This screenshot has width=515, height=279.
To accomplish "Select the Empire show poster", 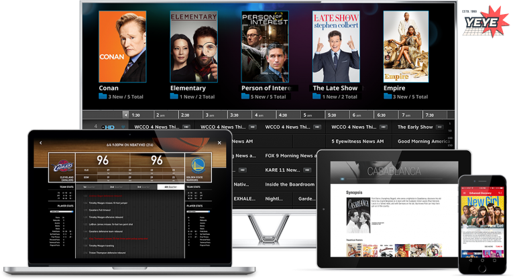I will (x=406, y=47).
